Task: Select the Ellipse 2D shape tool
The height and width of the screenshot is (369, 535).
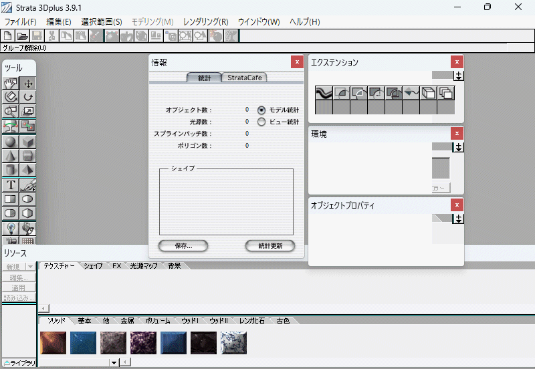Action: (27, 199)
